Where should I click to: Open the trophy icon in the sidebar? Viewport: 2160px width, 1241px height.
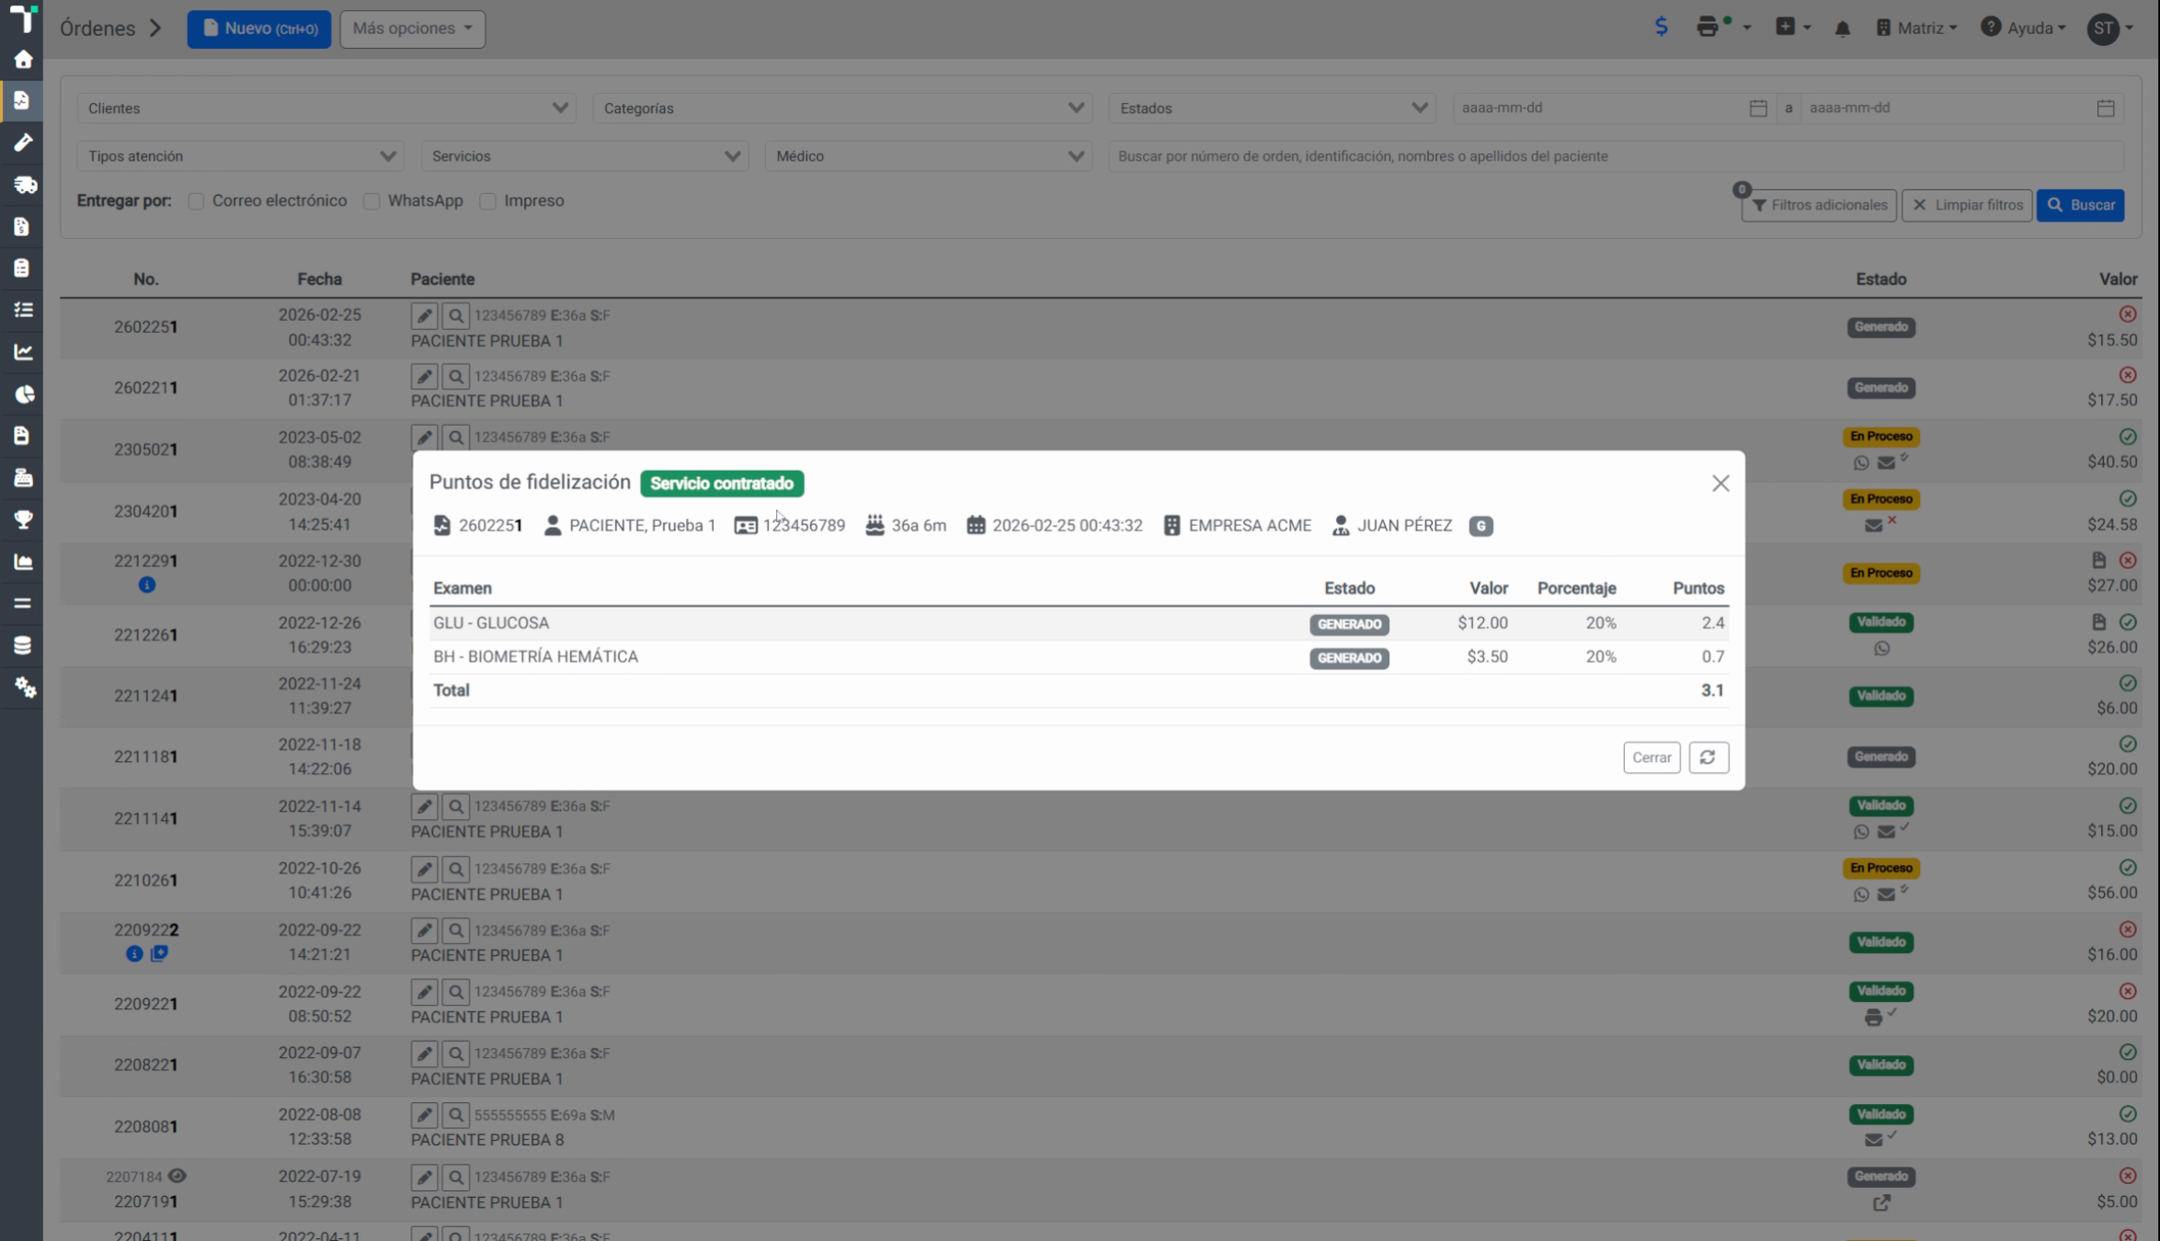[x=23, y=519]
